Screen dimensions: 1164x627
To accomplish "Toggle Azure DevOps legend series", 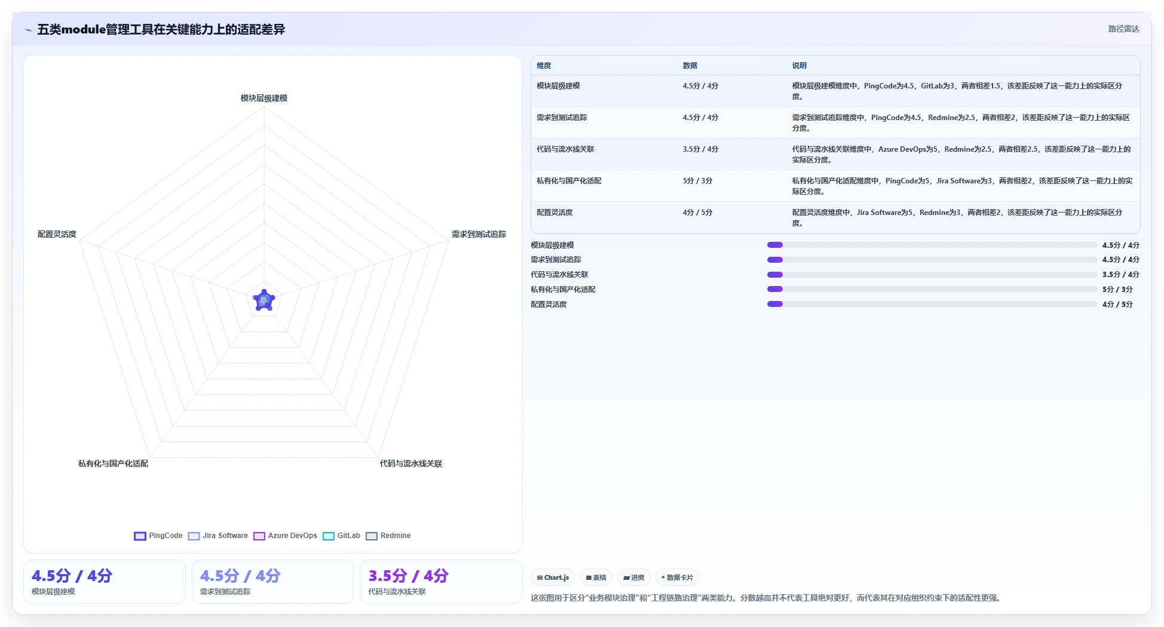I will (285, 536).
